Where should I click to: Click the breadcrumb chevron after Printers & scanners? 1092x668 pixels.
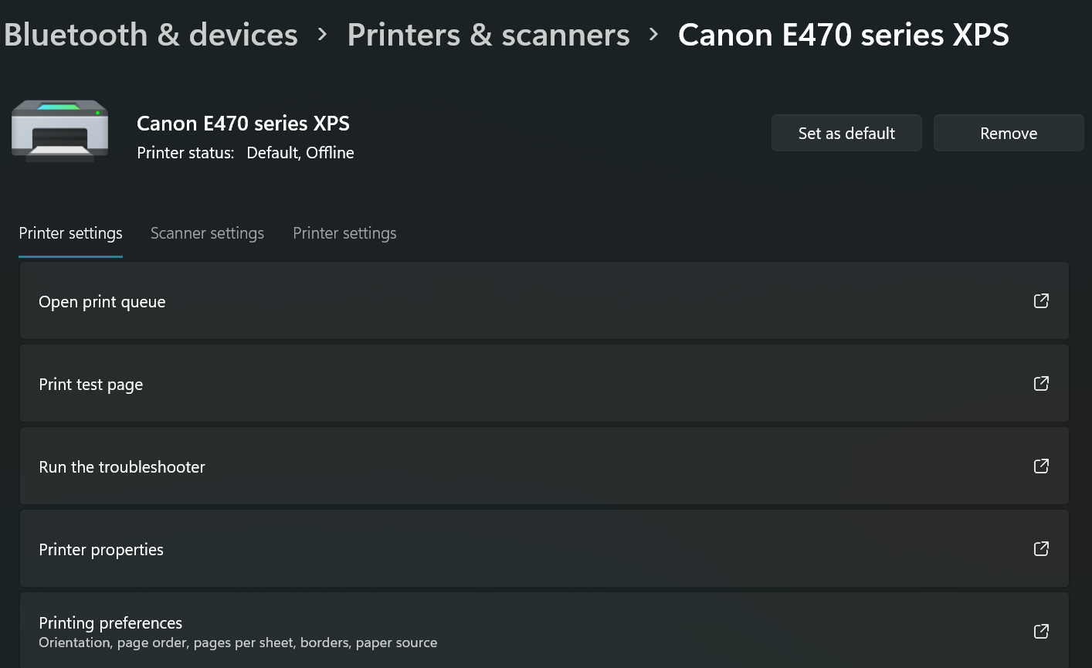point(654,35)
